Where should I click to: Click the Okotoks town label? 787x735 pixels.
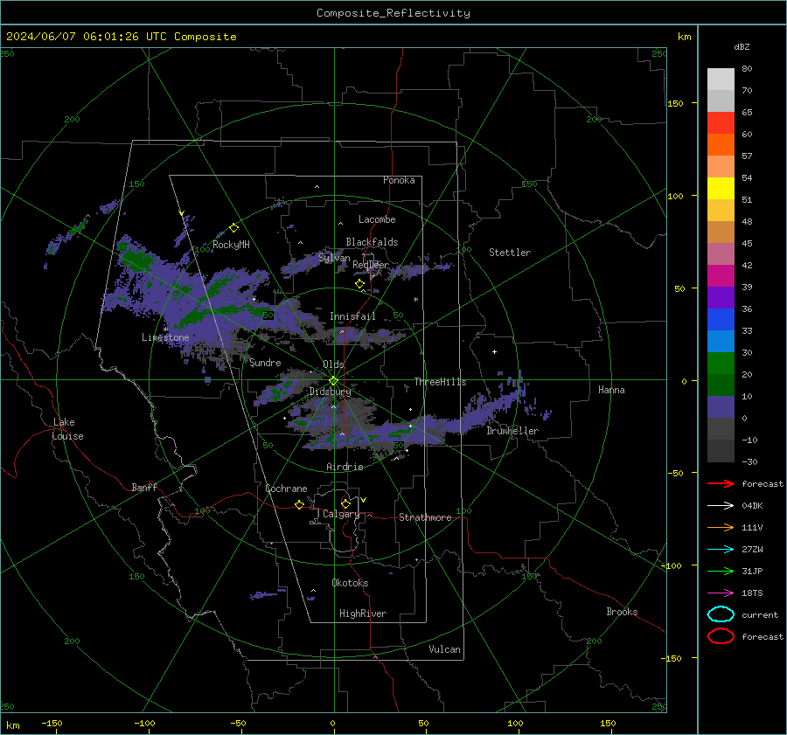350,583
